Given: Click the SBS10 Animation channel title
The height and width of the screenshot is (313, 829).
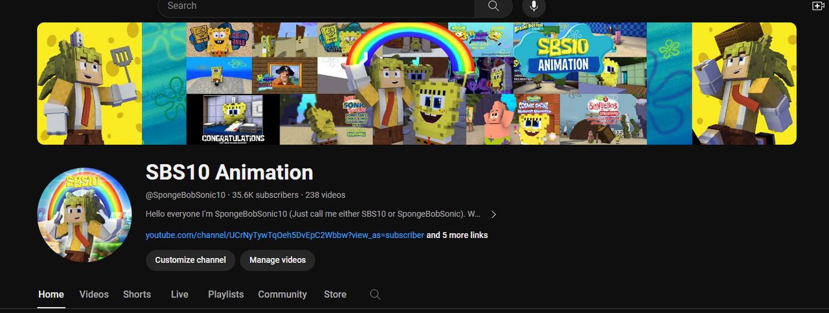Looking at the screenshot, I should 229,173.
